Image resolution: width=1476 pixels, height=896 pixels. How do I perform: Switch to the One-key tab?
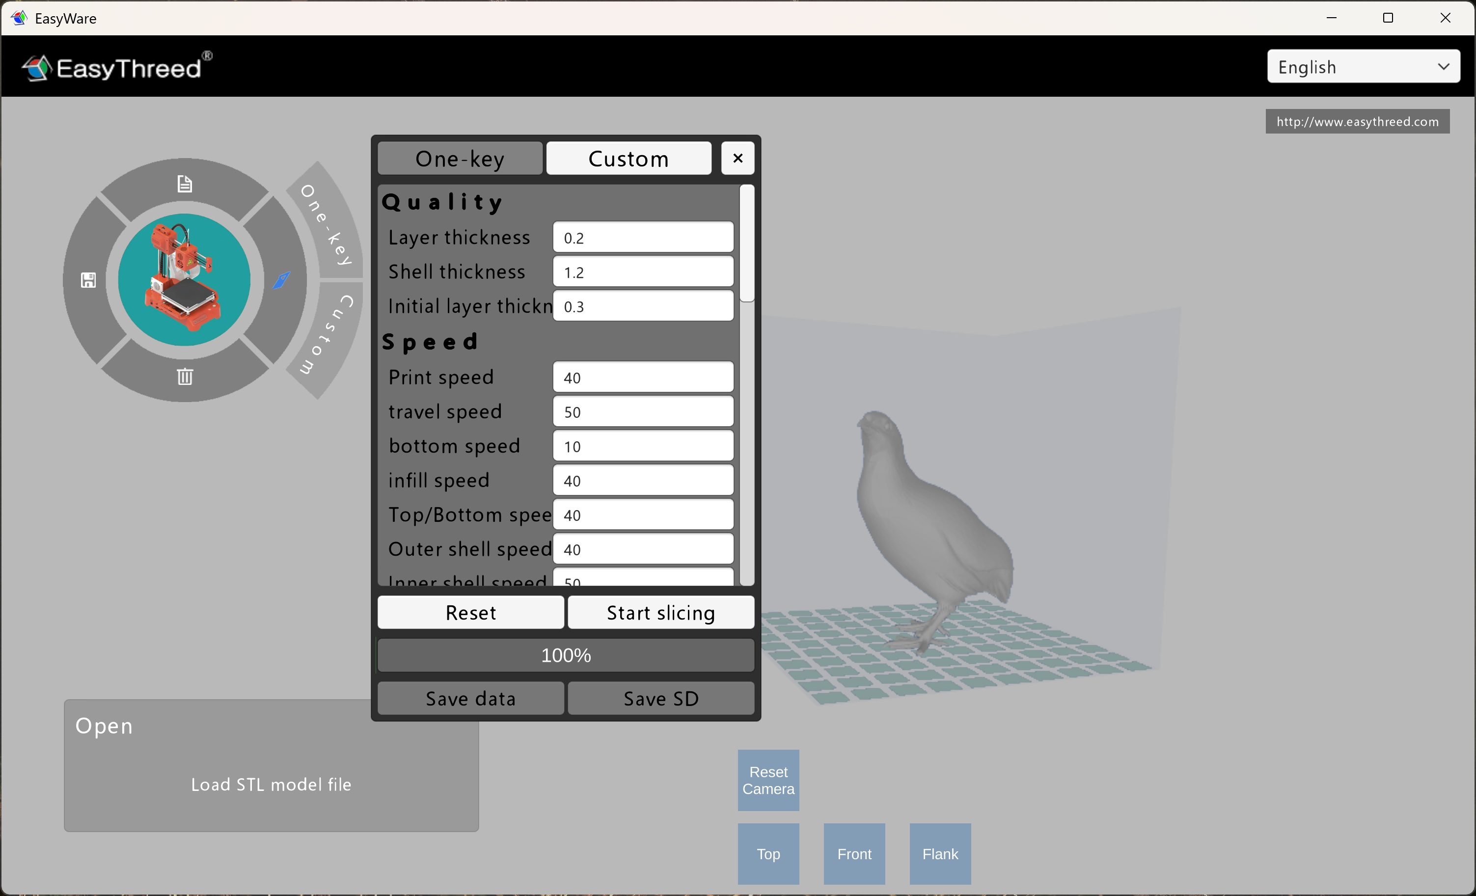tap(460, 159)
